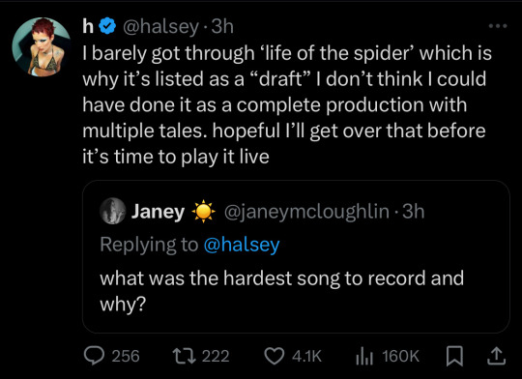
Task: Open the quoted tweet question text
Action: (281, 291)
